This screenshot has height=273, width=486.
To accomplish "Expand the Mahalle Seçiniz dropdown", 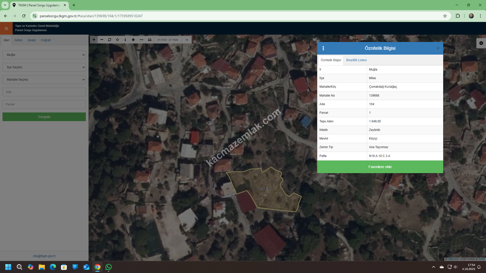I will [44, 80].
